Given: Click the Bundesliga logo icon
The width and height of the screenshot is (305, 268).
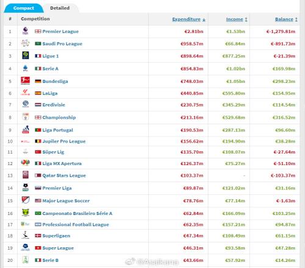Looking at the screenshot, I should (26, 81).
